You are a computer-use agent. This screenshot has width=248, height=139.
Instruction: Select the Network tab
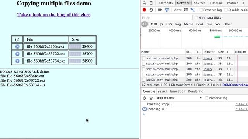click(x=183, y=3)
